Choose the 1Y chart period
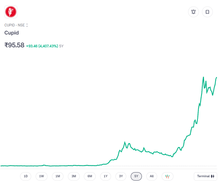The height and width of the screenshot is (184, 222). pyautogui.click(x=106, y=176)
